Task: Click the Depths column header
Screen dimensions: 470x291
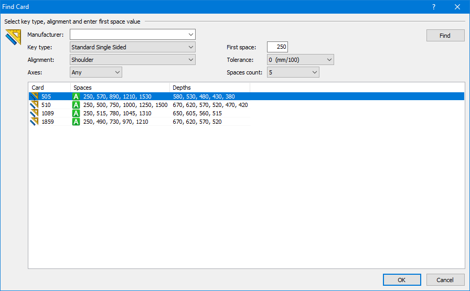Action: [209, 88]
